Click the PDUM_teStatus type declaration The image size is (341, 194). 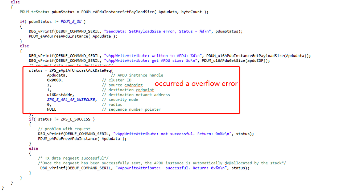point(34,12)
